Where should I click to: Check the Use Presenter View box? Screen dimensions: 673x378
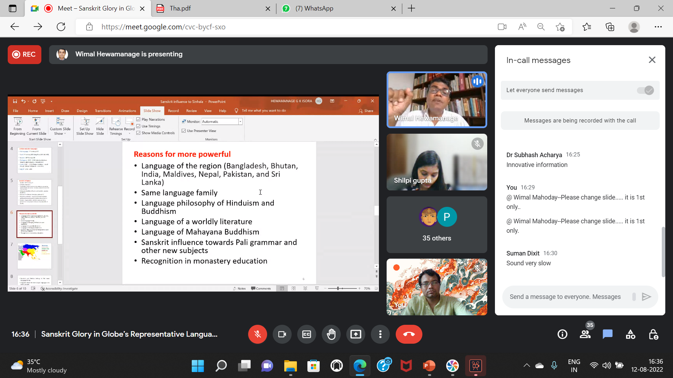184,131
